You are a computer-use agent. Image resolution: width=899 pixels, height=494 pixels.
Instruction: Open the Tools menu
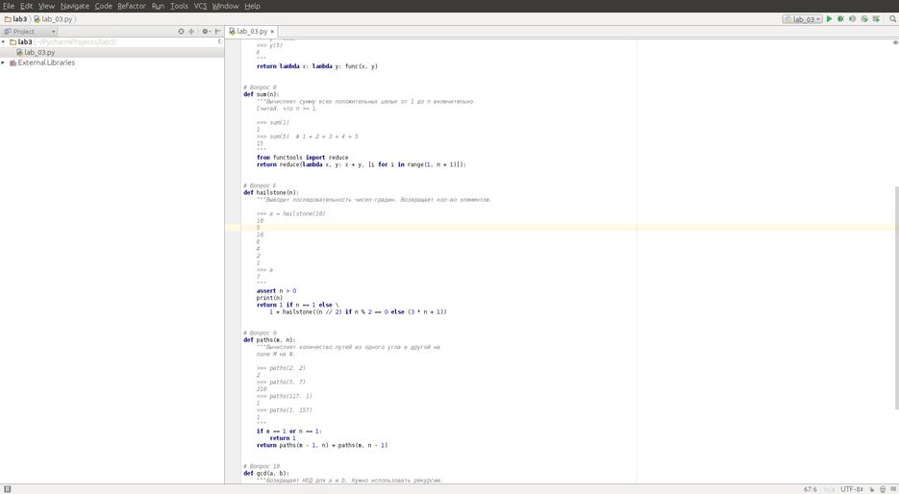(x=179, y=6)
